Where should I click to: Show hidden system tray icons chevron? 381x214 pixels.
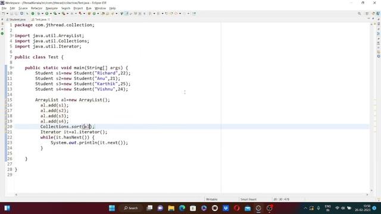305,208
